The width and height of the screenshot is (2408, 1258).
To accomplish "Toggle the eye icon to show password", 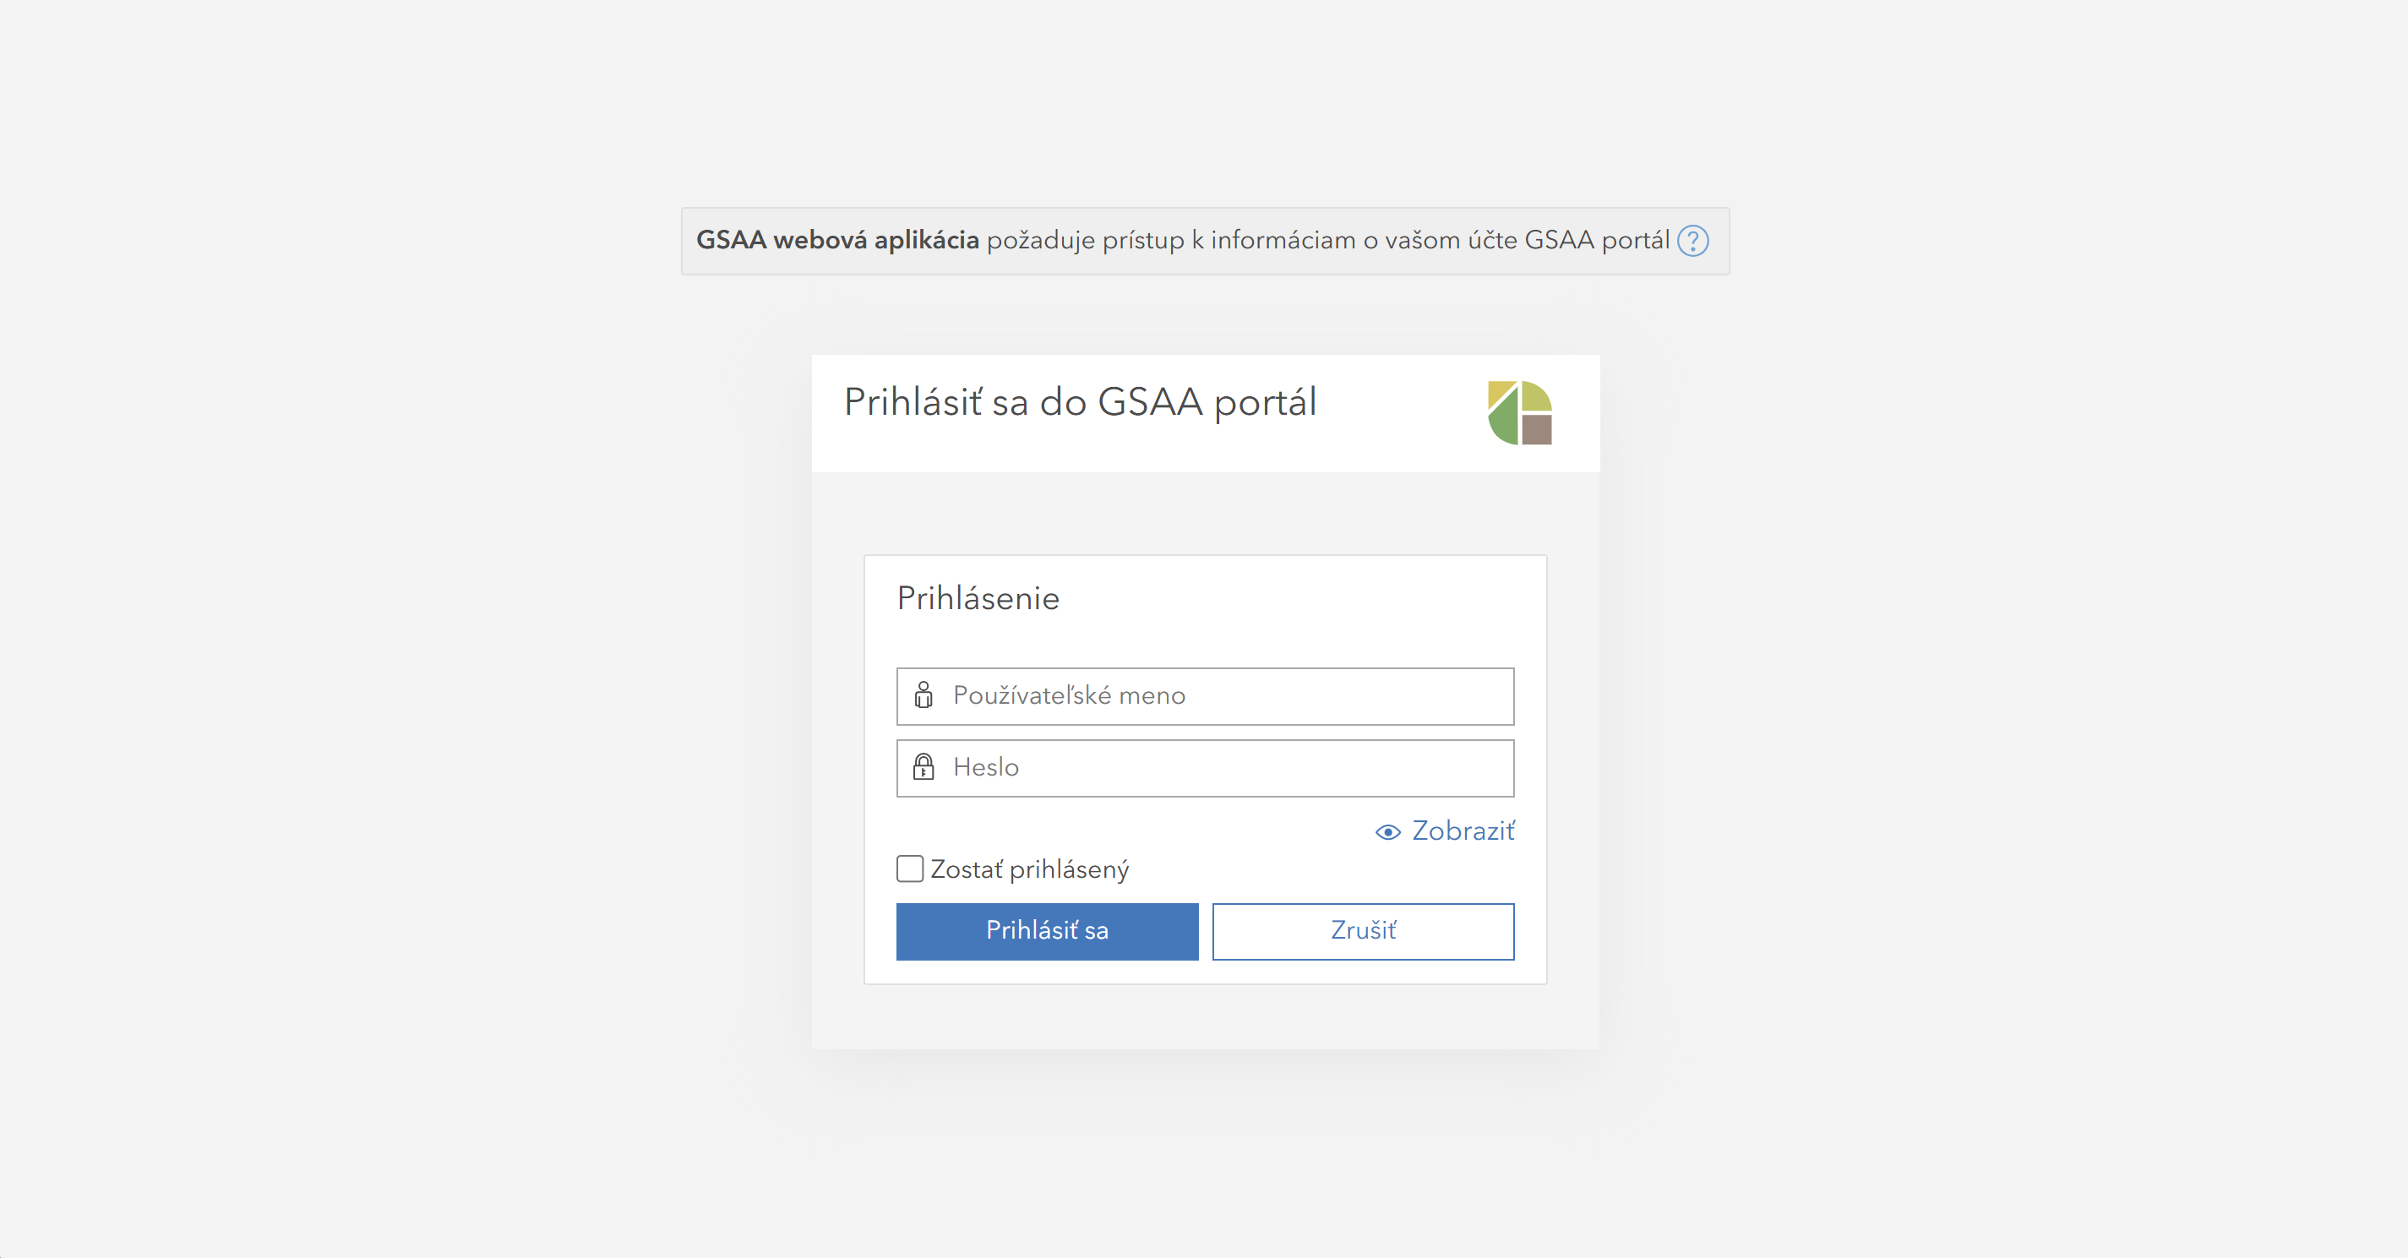I will point(1388,832).
